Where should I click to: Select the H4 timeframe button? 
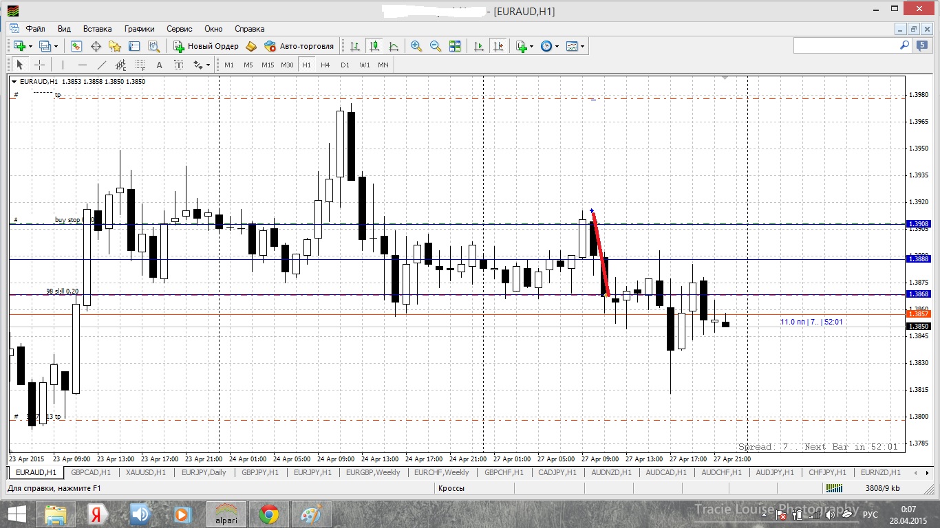click(325, 65)
